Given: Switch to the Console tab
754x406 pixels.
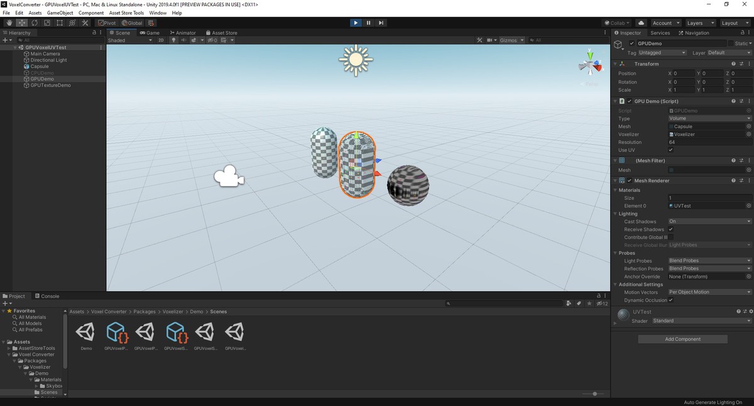Looking at the screenshot, I should (48, 295).
